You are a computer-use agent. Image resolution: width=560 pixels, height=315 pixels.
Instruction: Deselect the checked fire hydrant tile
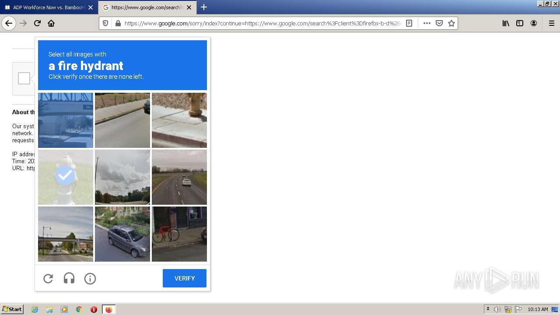point(66,177)
